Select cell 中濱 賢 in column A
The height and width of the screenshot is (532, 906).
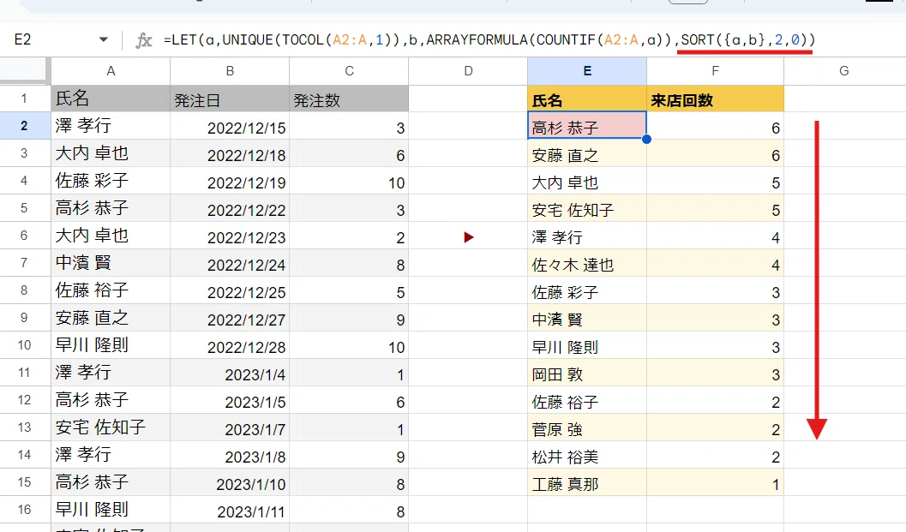pos(111,263)
